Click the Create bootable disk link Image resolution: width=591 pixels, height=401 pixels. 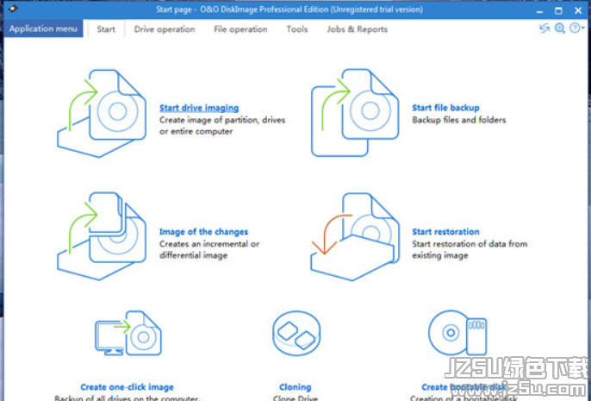[463, 387]
